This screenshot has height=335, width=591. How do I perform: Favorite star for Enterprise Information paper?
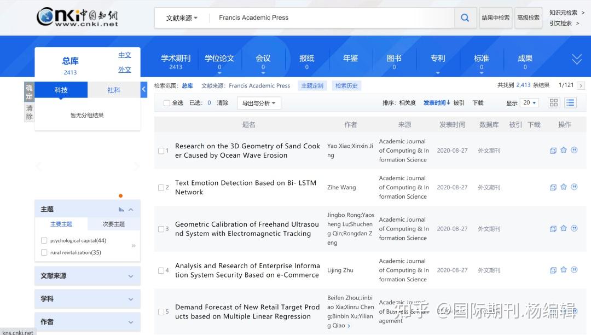(564, 270)
